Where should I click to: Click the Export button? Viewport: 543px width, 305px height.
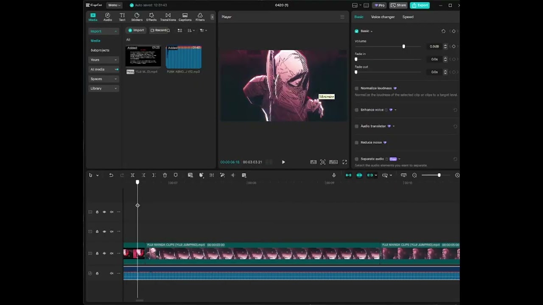pyautogui.click(x=420, y=5)
